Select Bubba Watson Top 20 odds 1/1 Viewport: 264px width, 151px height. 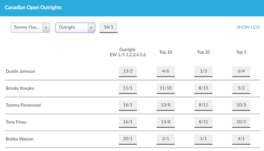[x=203, y=139]
